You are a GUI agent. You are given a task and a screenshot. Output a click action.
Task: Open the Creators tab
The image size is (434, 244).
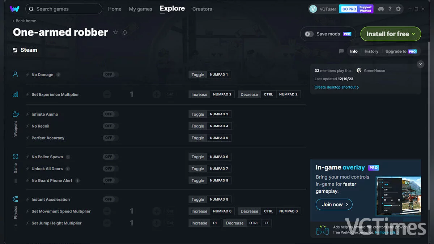tap(202, 9)
